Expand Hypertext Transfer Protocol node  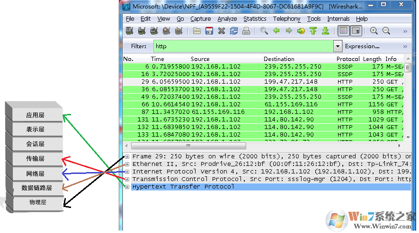pos(127,187)
